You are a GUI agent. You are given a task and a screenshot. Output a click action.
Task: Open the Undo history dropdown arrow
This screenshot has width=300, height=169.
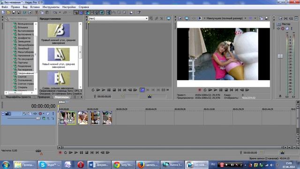coord(60,13)
